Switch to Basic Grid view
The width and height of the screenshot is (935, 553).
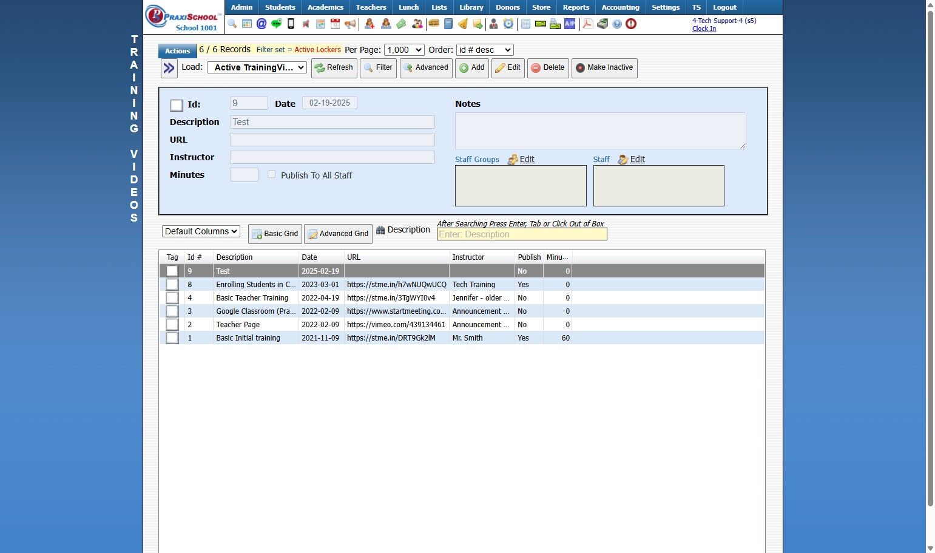pyautogui.click(x=275, y=234)
